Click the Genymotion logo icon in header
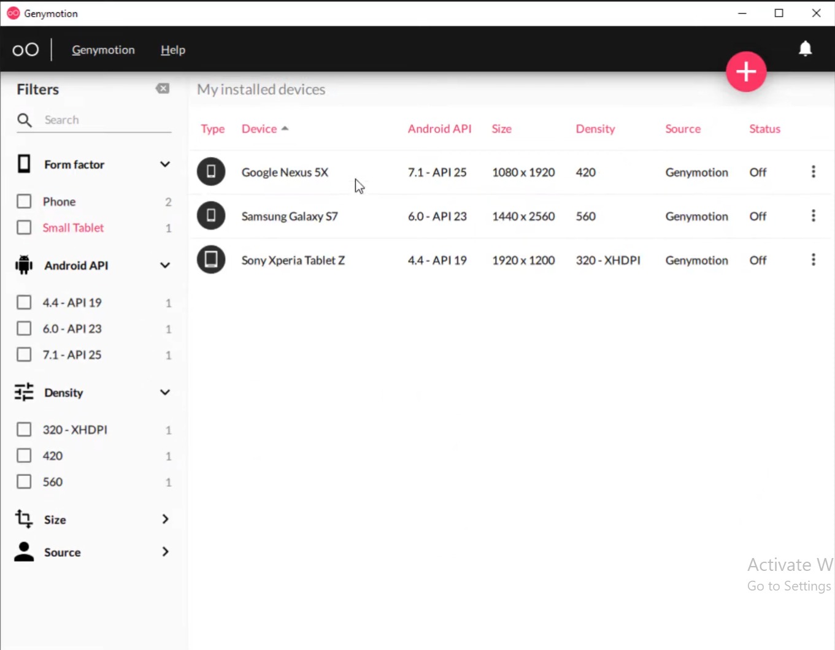The width and height of the screenshot is (835, 650). [25, 50]
